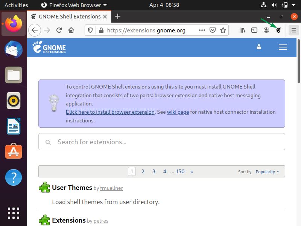The width and height of the screenshot is (301, 226).
Task: Open Firefox library view
Action: [x=242, y=30]
